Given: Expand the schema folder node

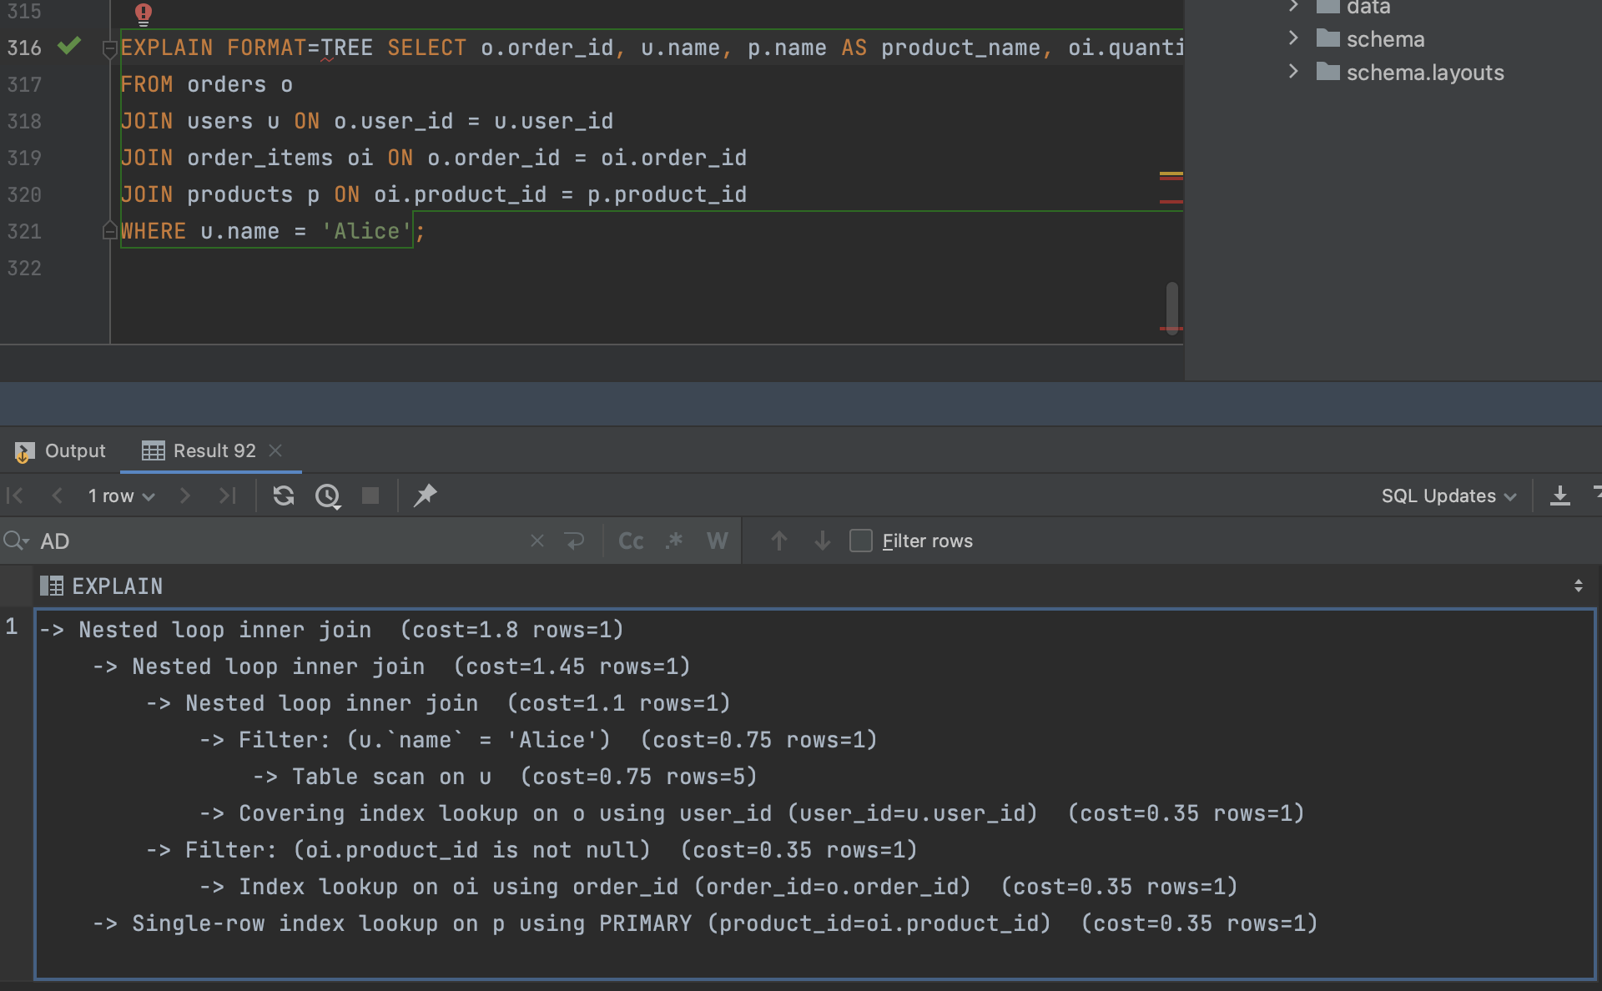Looking at the screenshot, I should [x=1293, y=38].
